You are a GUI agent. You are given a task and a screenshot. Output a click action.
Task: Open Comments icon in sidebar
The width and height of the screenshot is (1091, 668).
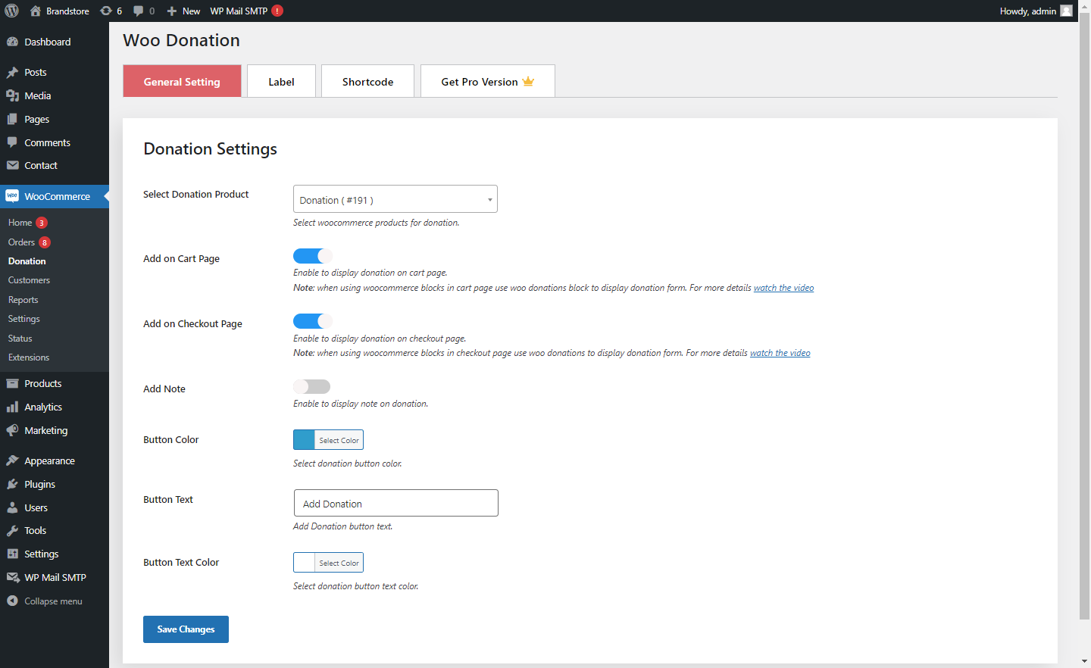[12, 142]
